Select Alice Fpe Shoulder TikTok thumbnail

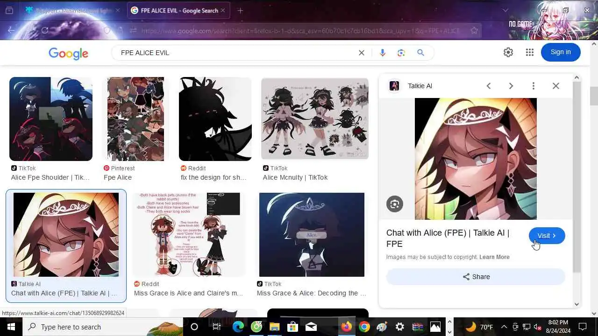point(51,119)
